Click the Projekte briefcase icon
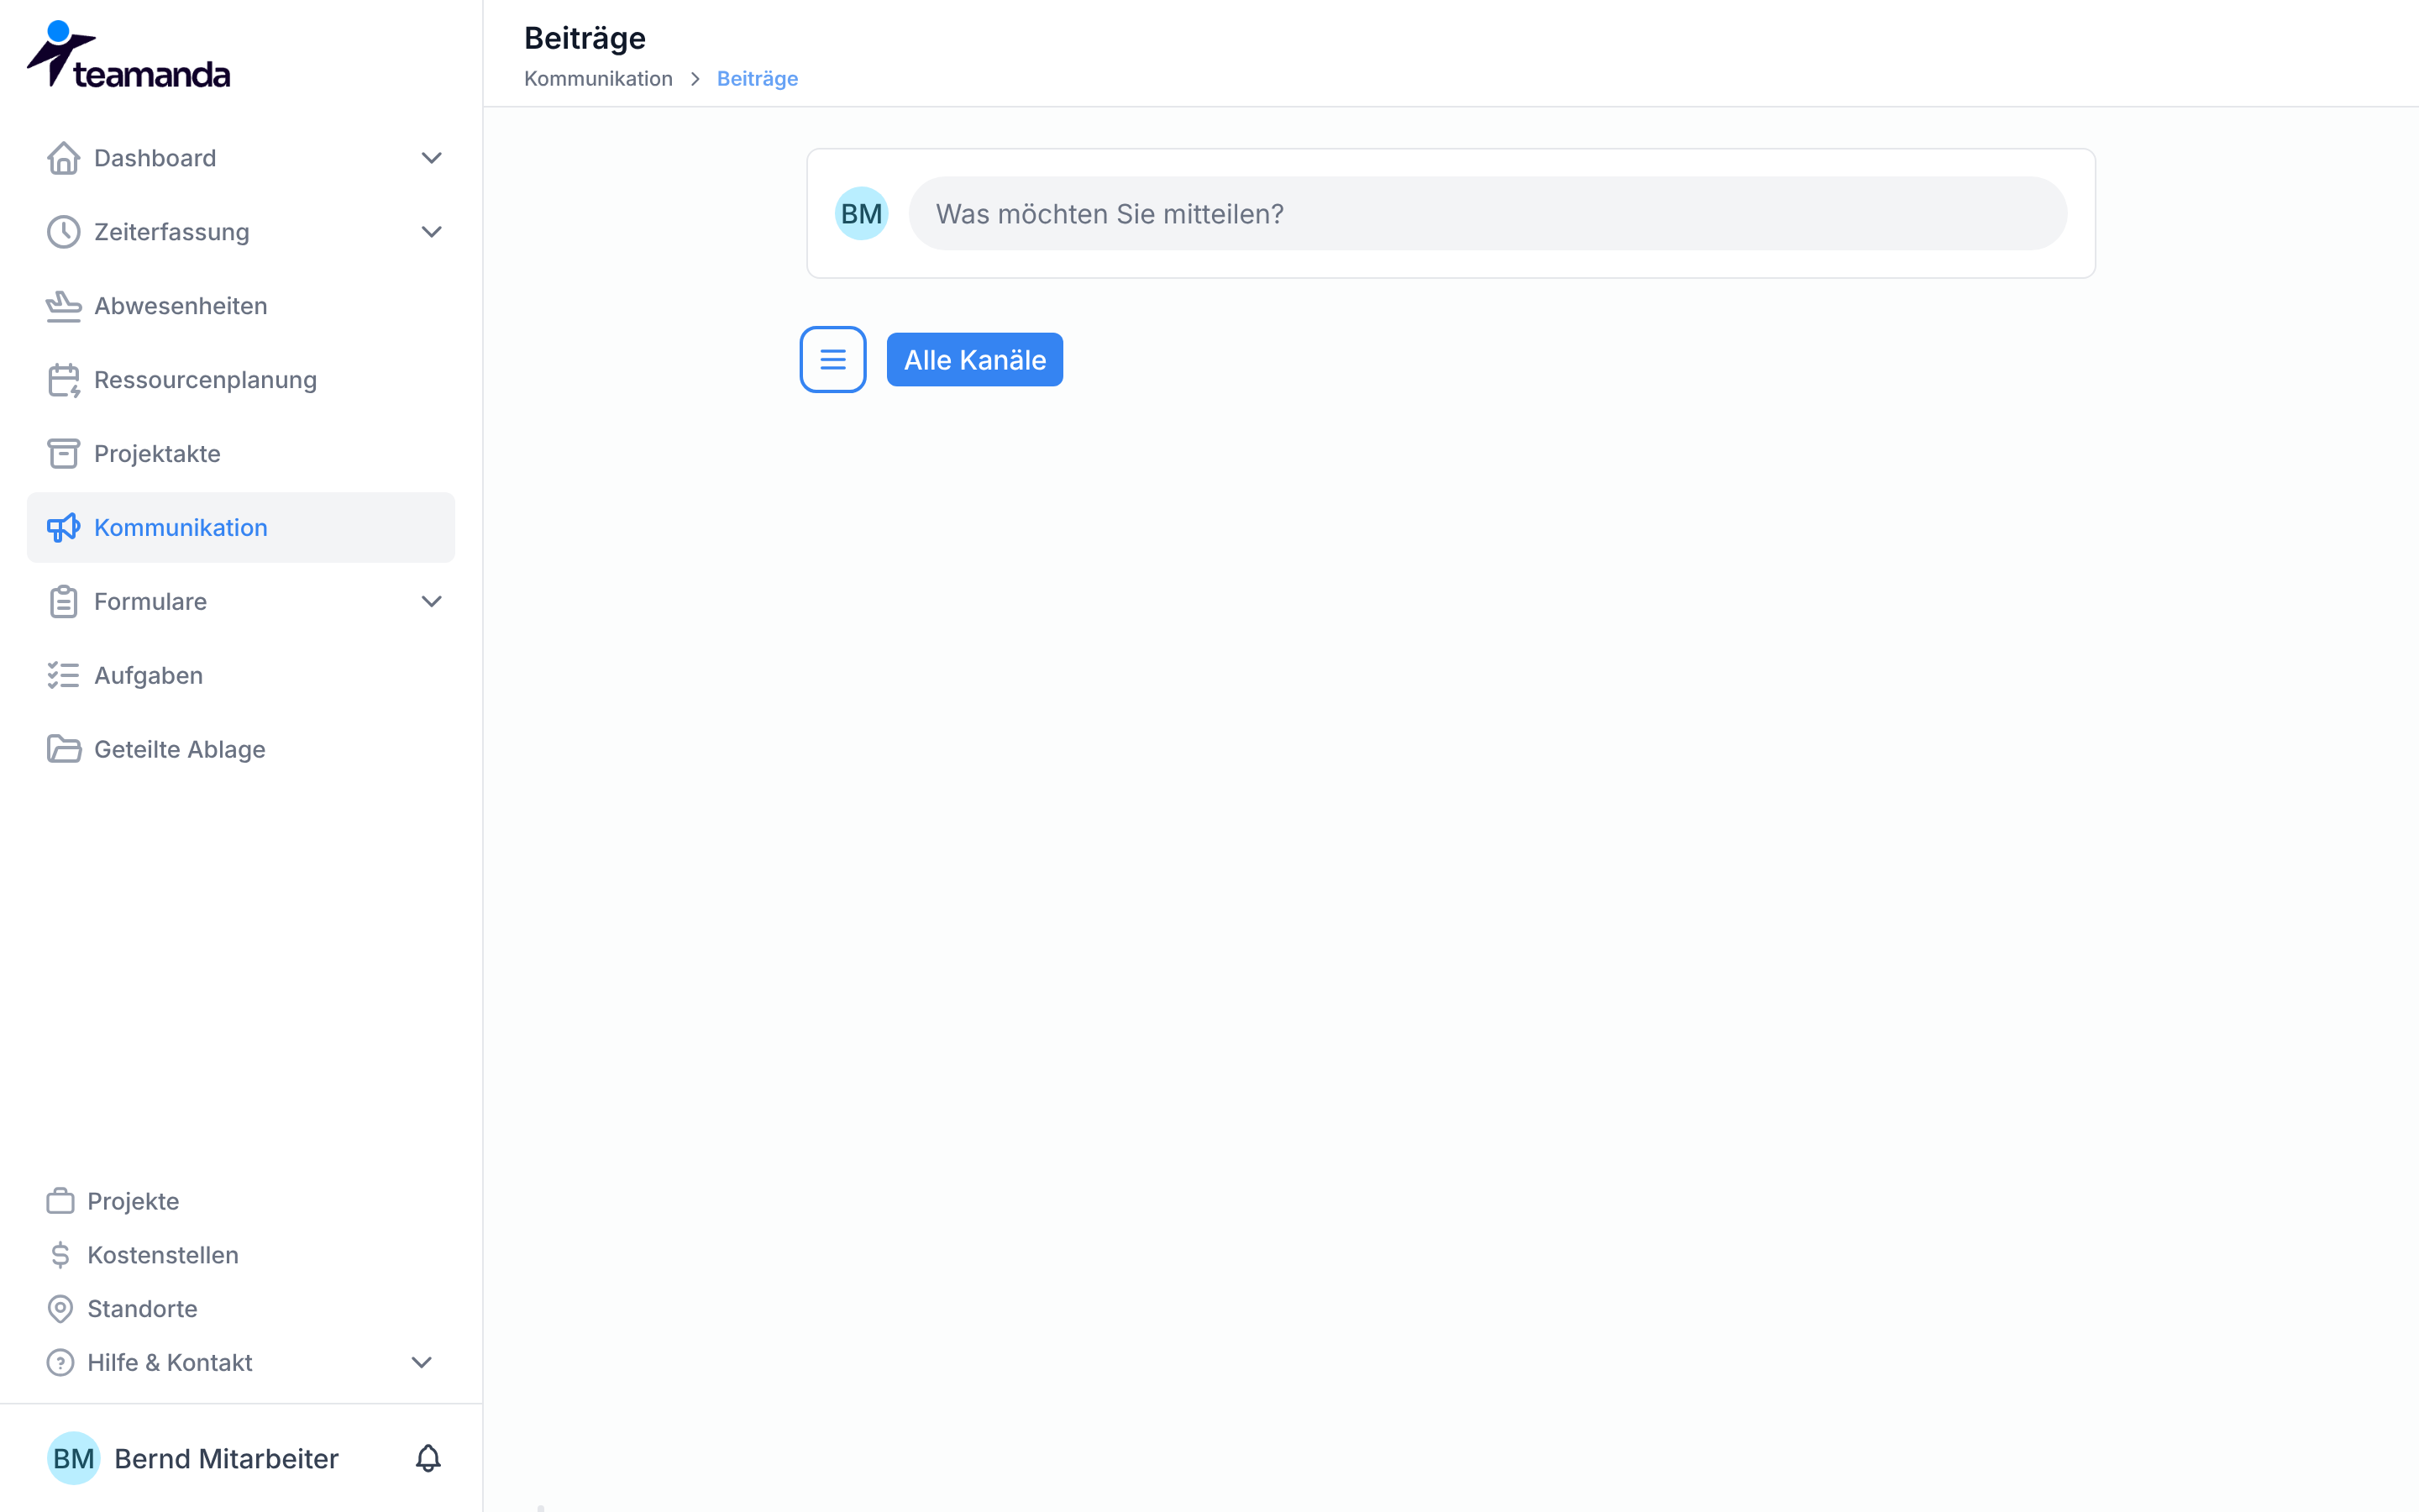This screenshot has height=1512, width=2419. pos(60,1201)
